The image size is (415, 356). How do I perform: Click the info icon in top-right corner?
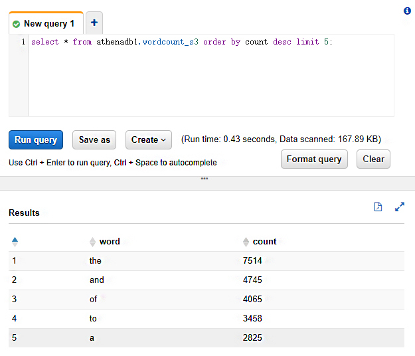point(407,11)
